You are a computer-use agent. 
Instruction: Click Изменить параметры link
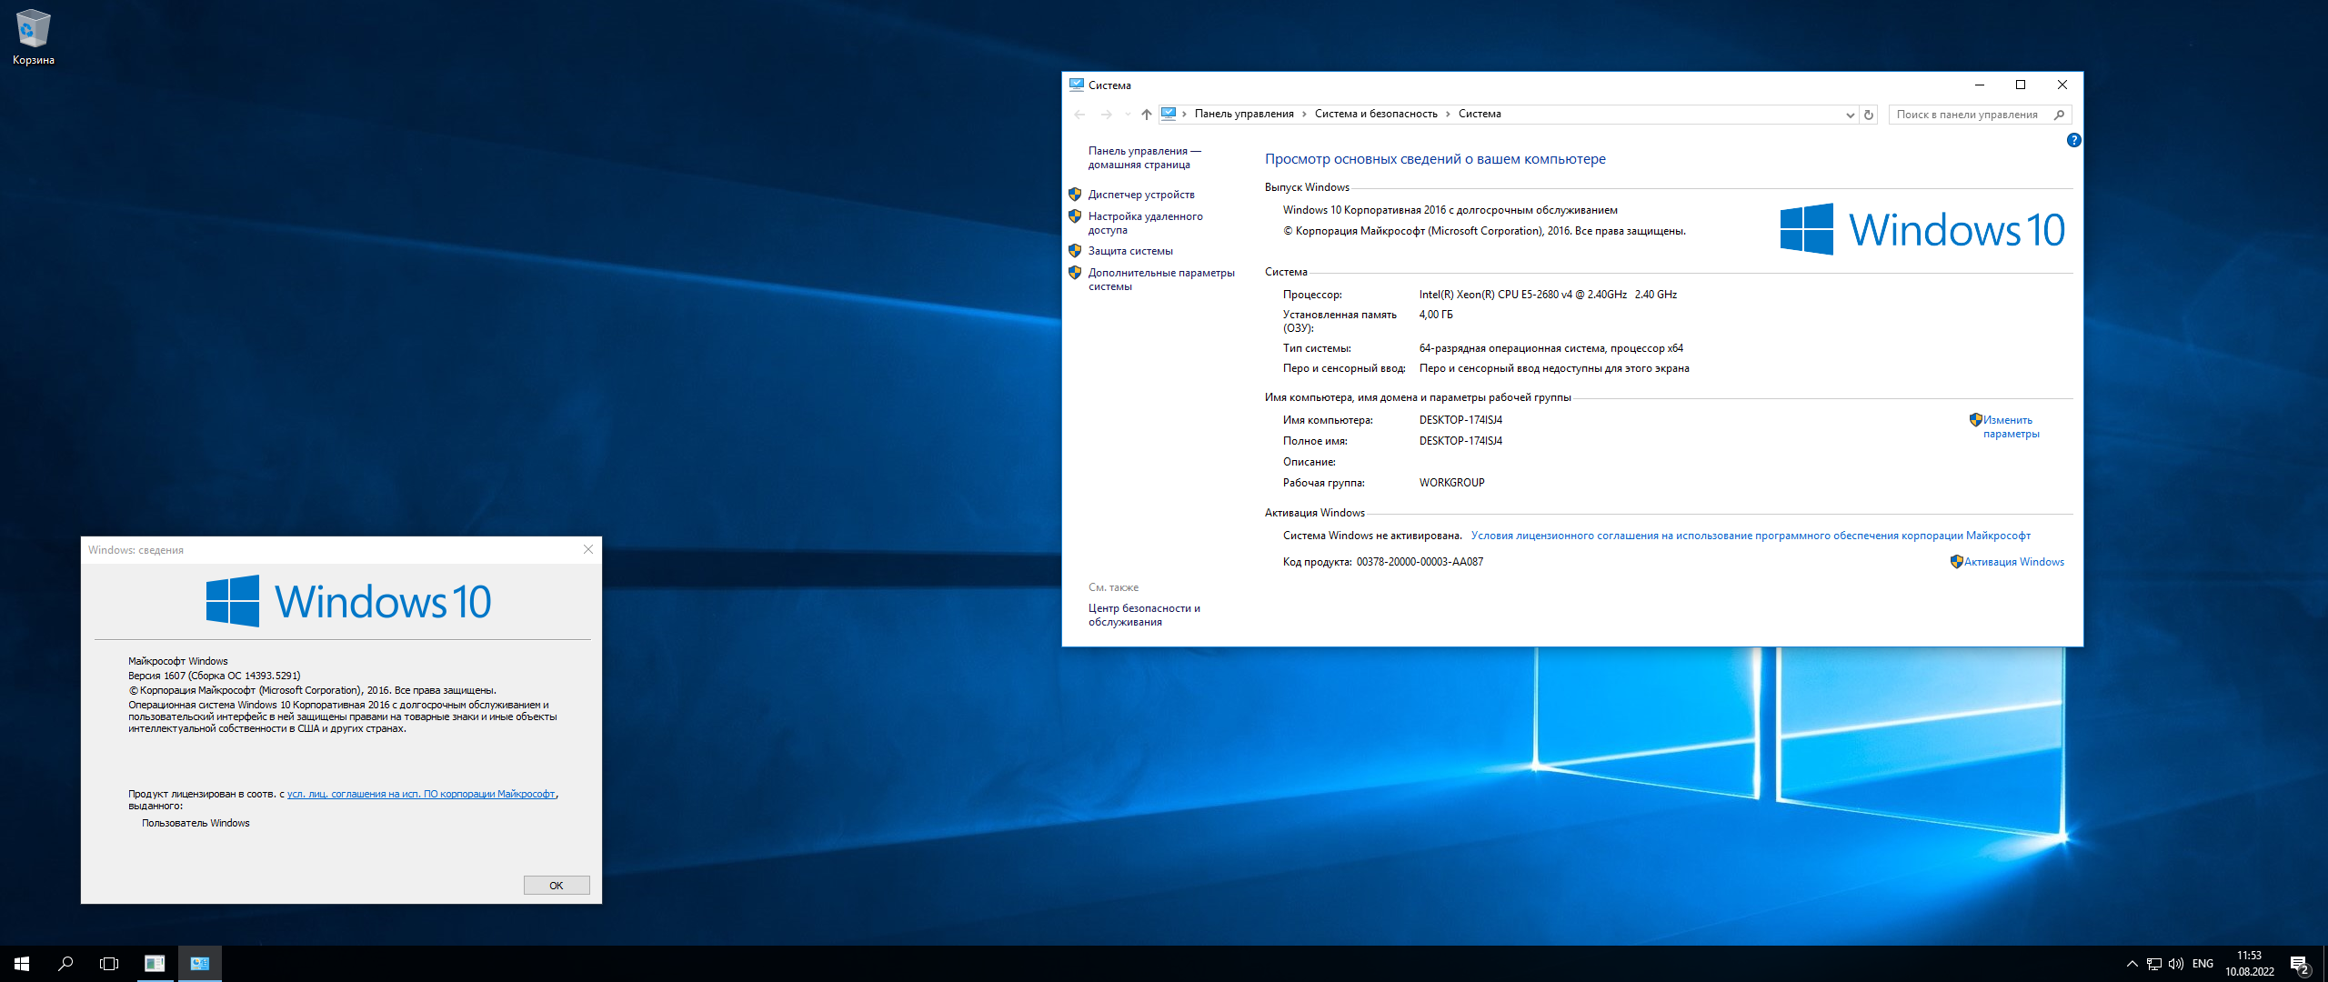(x=2011, y=427)
